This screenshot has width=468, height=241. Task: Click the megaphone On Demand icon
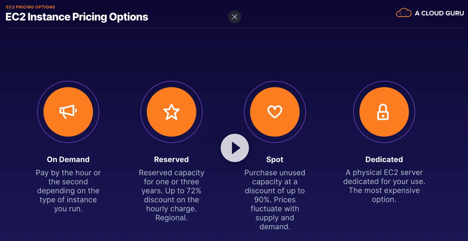(x=68, y=112)
